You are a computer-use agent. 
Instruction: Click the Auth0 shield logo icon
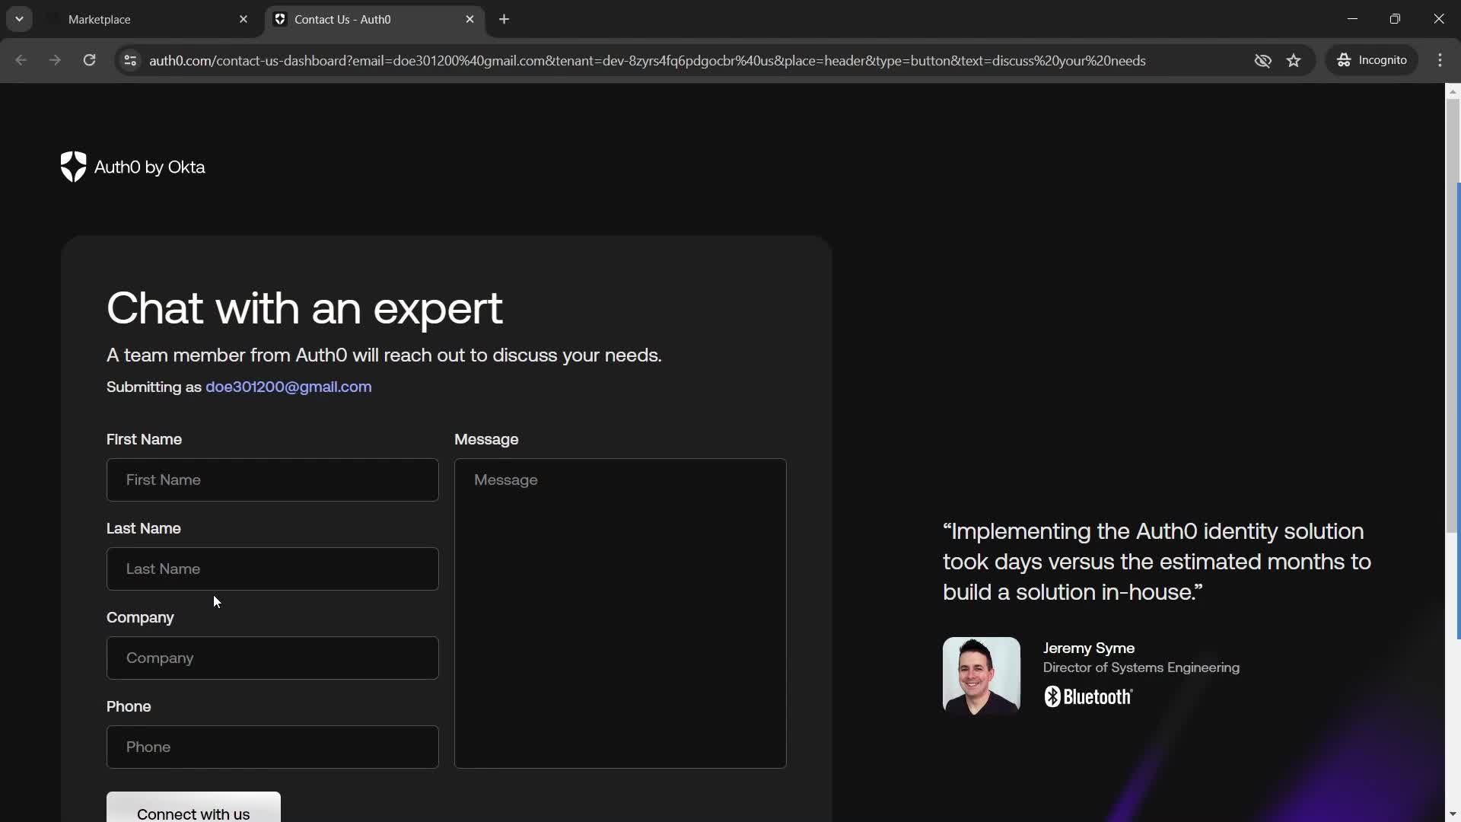click(73, 167)
